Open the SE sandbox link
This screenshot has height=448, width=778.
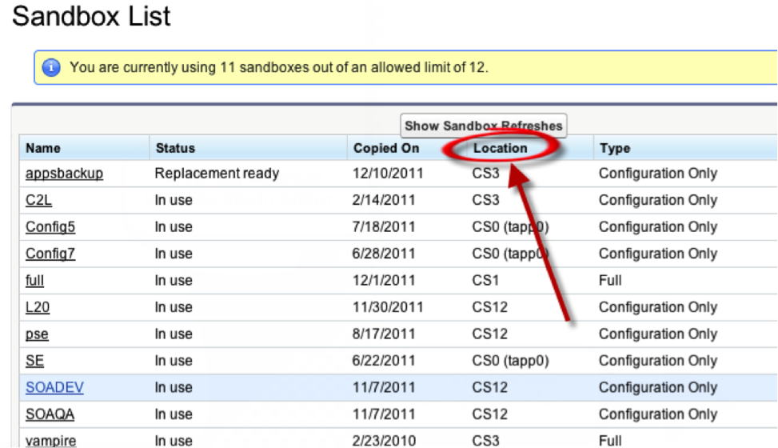[x=34, y=361]
